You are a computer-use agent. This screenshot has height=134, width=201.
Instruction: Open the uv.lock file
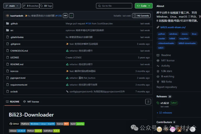(x=14, y=92)
